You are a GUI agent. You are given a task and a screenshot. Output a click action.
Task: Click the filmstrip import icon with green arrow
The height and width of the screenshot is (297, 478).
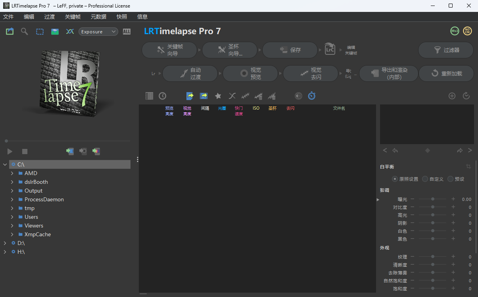[70, 151]
